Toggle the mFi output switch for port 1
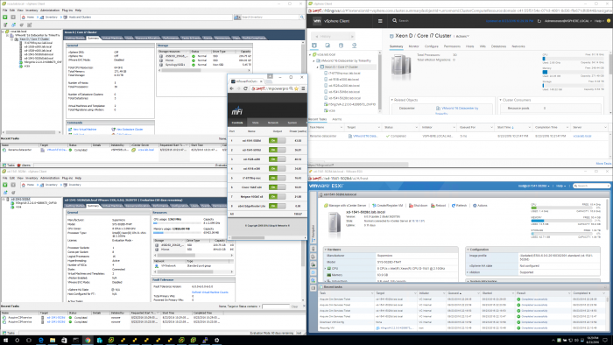This screenshot has height=345, width=613. click(277, 141)
